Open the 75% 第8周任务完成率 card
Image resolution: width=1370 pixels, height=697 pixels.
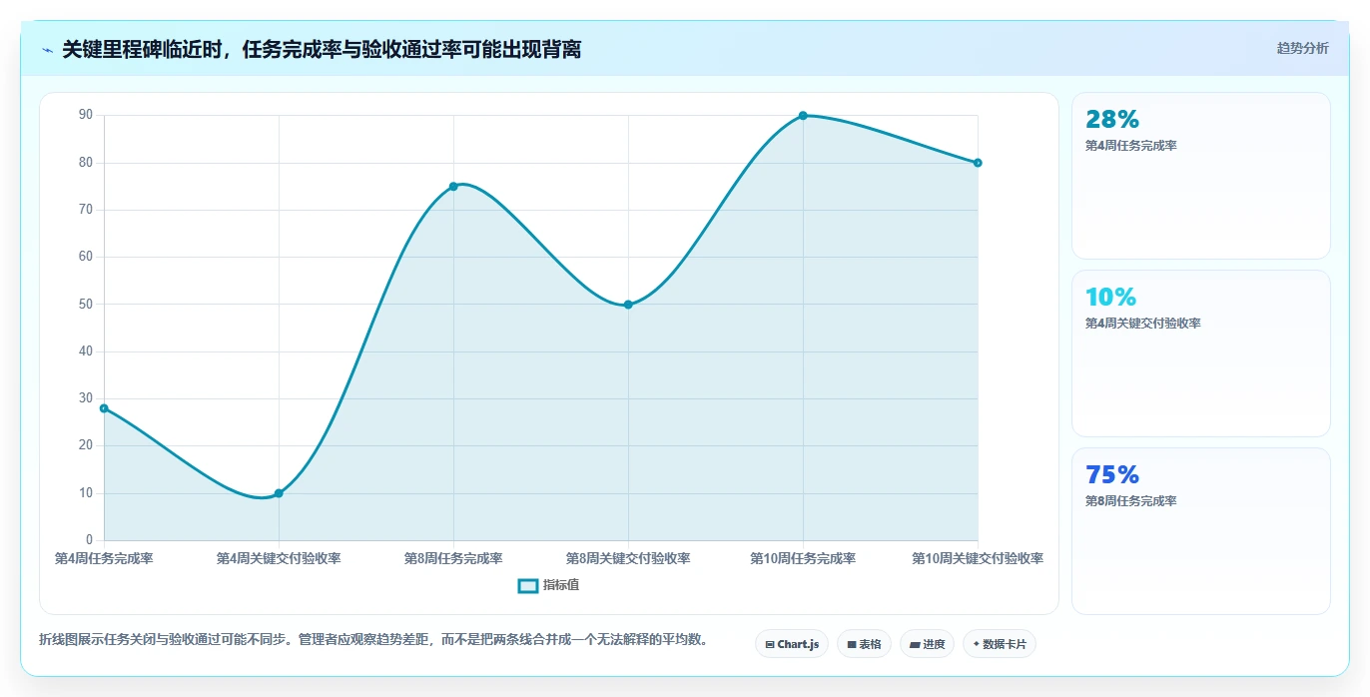click(x=1200, y=531)
